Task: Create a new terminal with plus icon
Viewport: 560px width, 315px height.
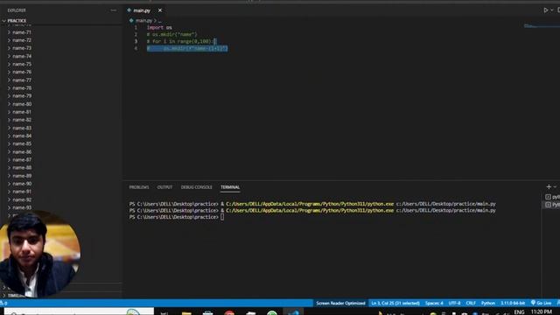Action: pos(549,186)
